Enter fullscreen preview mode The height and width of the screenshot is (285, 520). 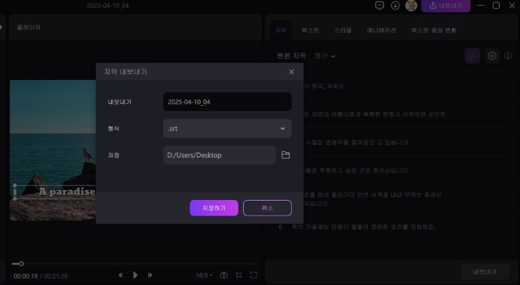(253, 275)
